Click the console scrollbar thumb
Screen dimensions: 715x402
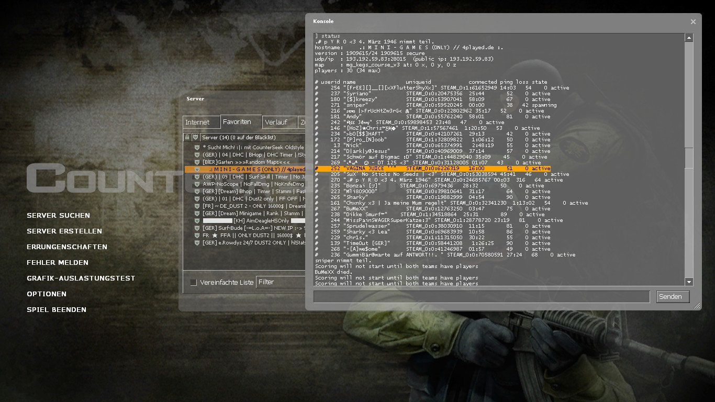point(689,158)
